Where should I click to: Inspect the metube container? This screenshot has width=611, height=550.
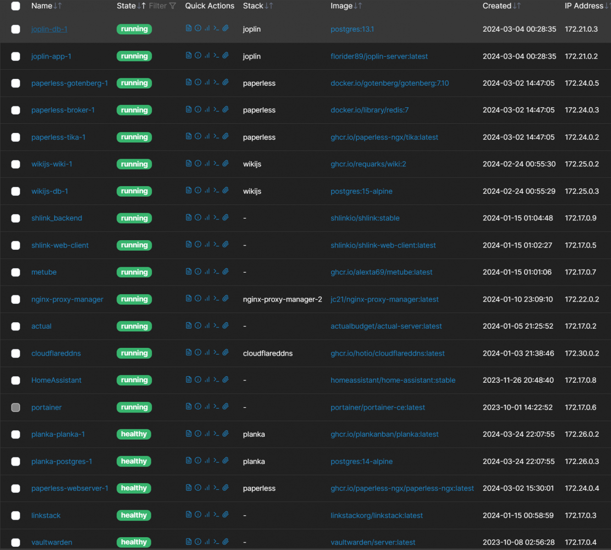click(198, 272)
